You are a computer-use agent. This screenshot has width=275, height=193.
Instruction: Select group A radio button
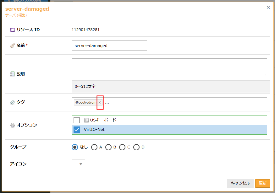pyautogui.click(x=94, y=147)
